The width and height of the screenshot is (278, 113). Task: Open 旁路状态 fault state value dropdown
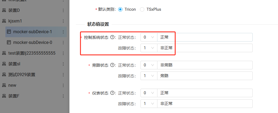coord(149,76)
